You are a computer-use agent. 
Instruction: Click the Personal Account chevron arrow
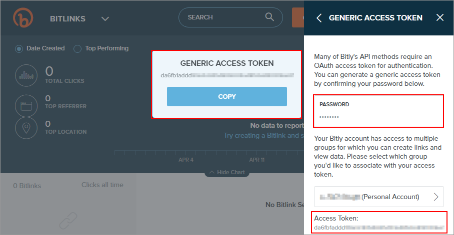(436, 197)
